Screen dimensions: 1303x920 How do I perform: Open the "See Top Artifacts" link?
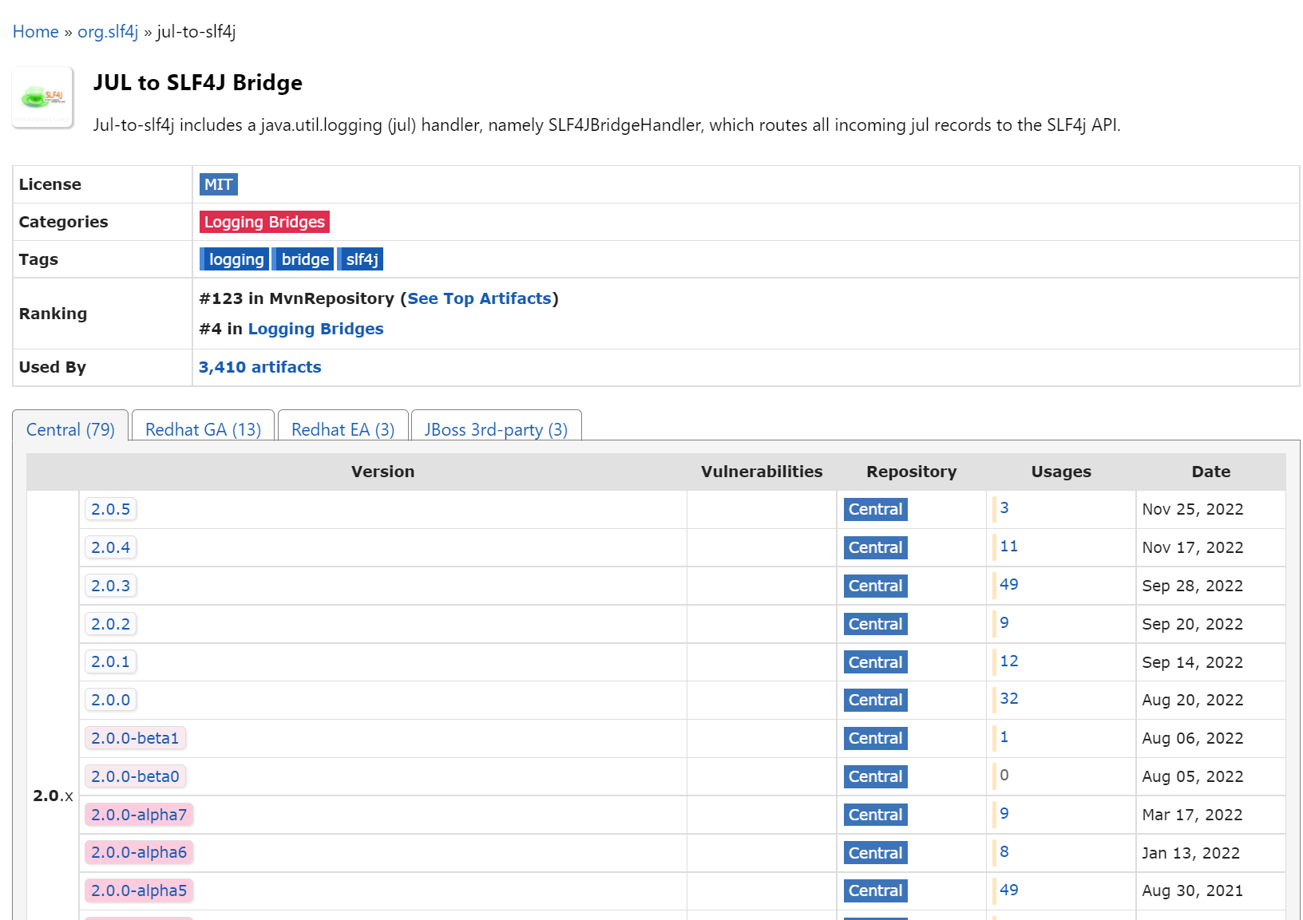pyautogui.click(x=479, y=298)
